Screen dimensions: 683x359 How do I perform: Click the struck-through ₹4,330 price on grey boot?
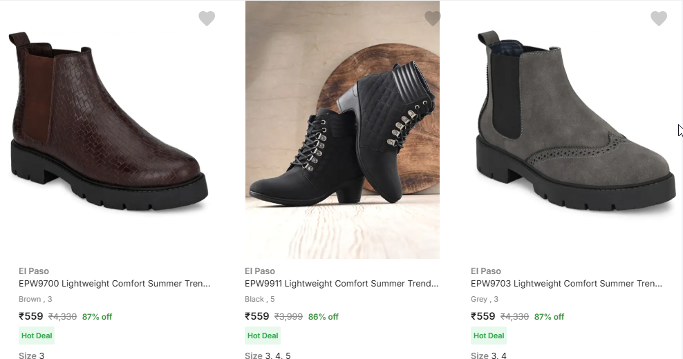(514, 317)
